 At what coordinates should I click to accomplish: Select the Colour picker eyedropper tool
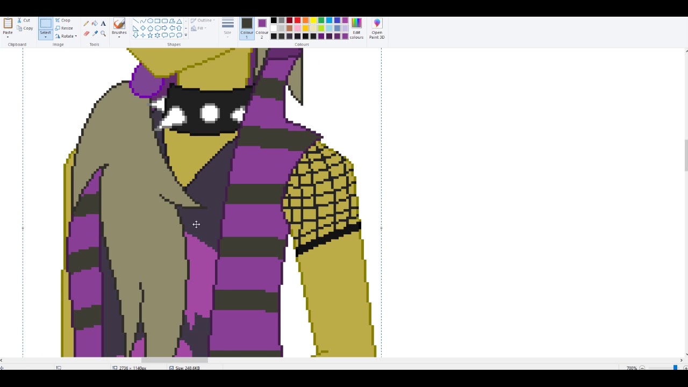(x=95, y=33)
